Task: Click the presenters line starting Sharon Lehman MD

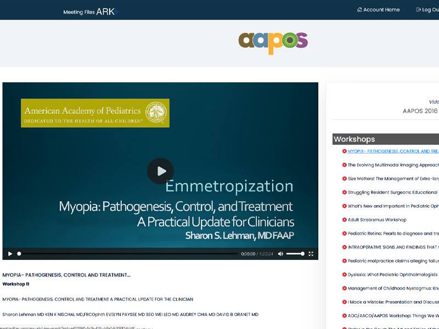Action: [130, 314]
